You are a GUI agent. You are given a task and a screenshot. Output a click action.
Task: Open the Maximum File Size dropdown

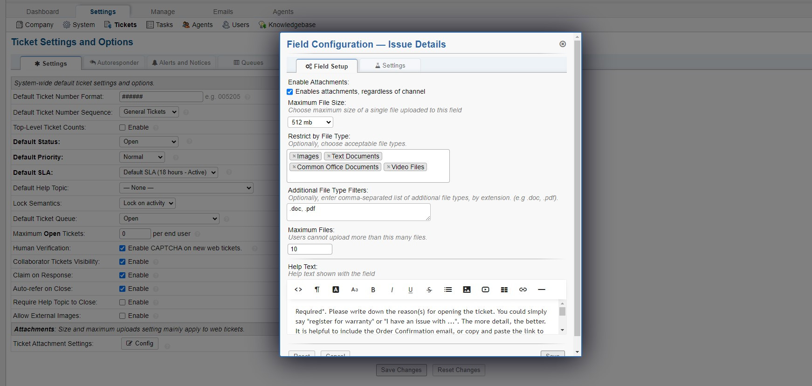310,122
